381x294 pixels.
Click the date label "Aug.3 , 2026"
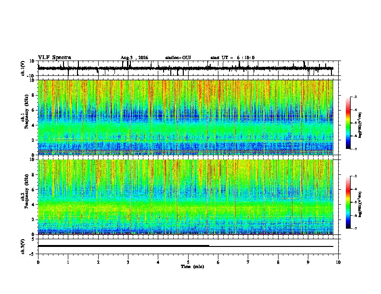134,58
